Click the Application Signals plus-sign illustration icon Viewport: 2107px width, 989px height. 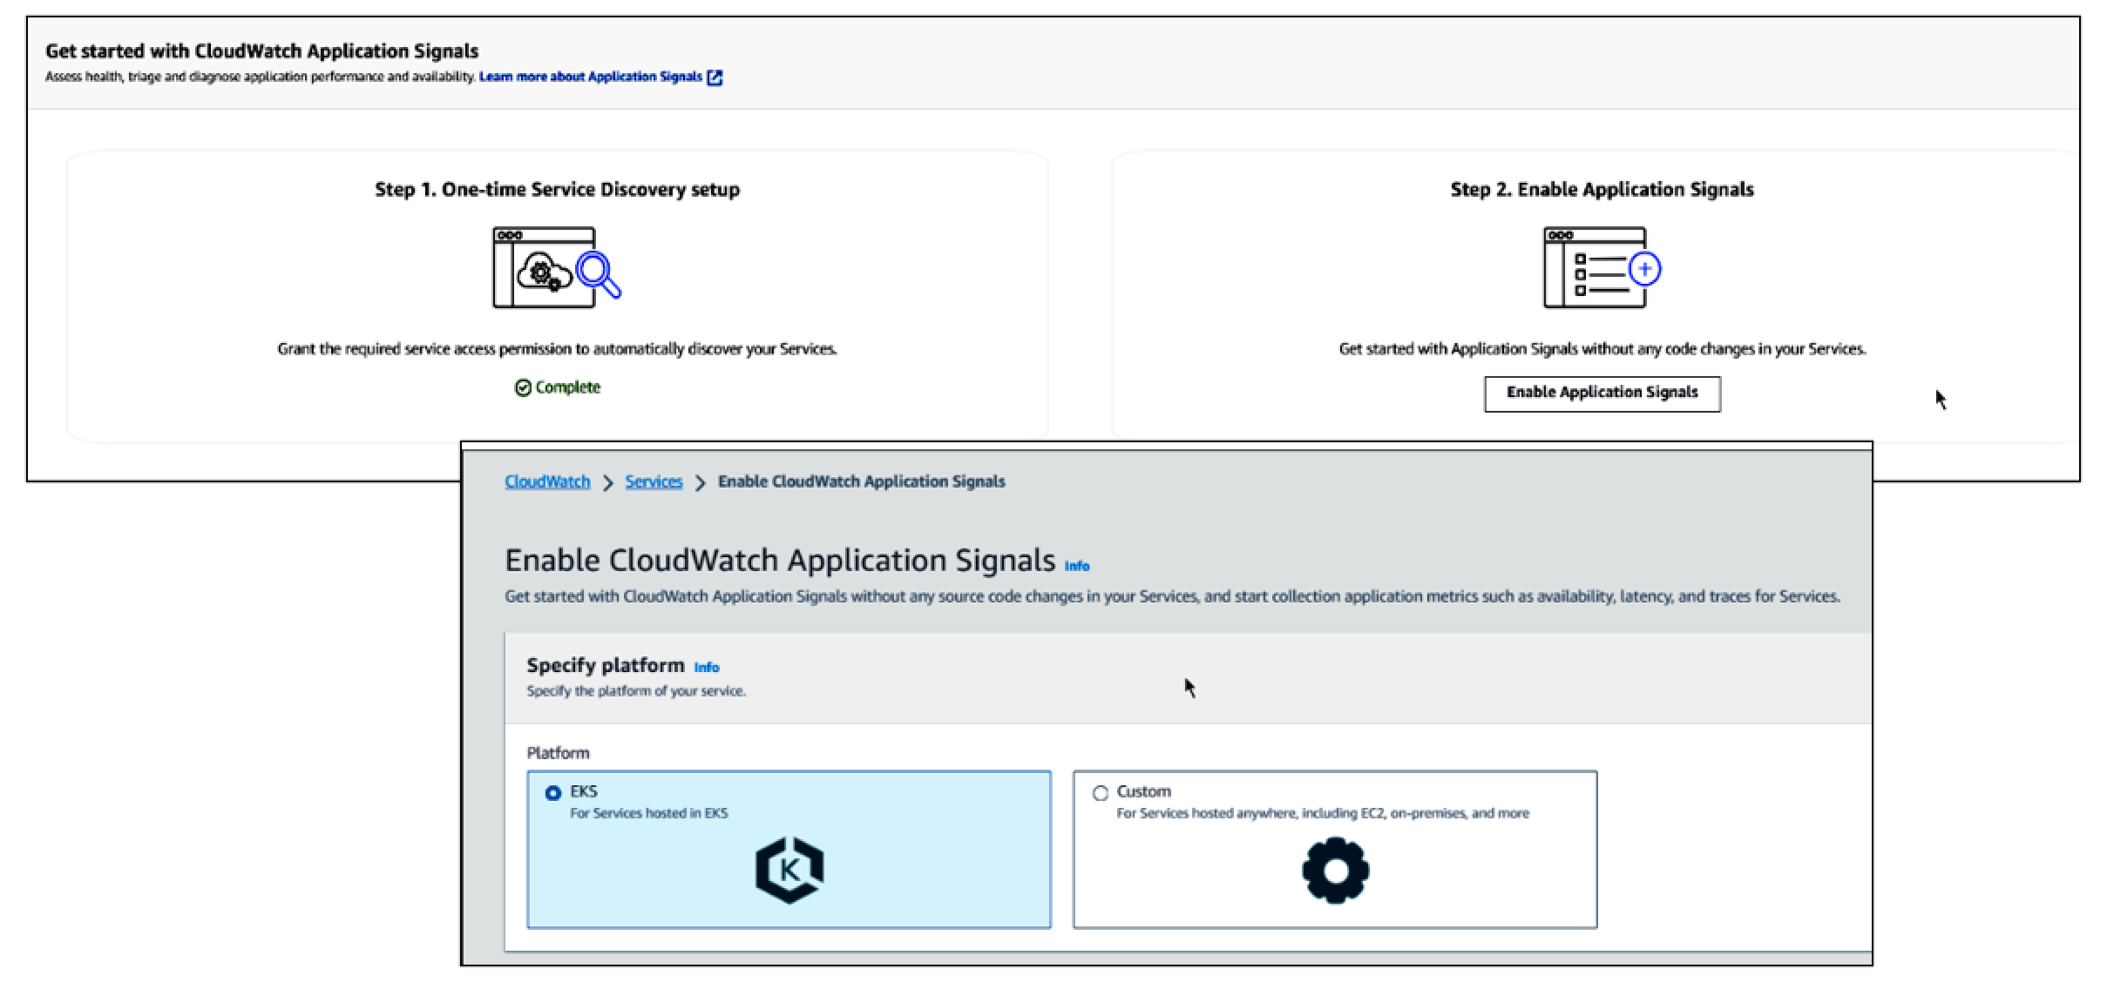(x=1645, y=268)
